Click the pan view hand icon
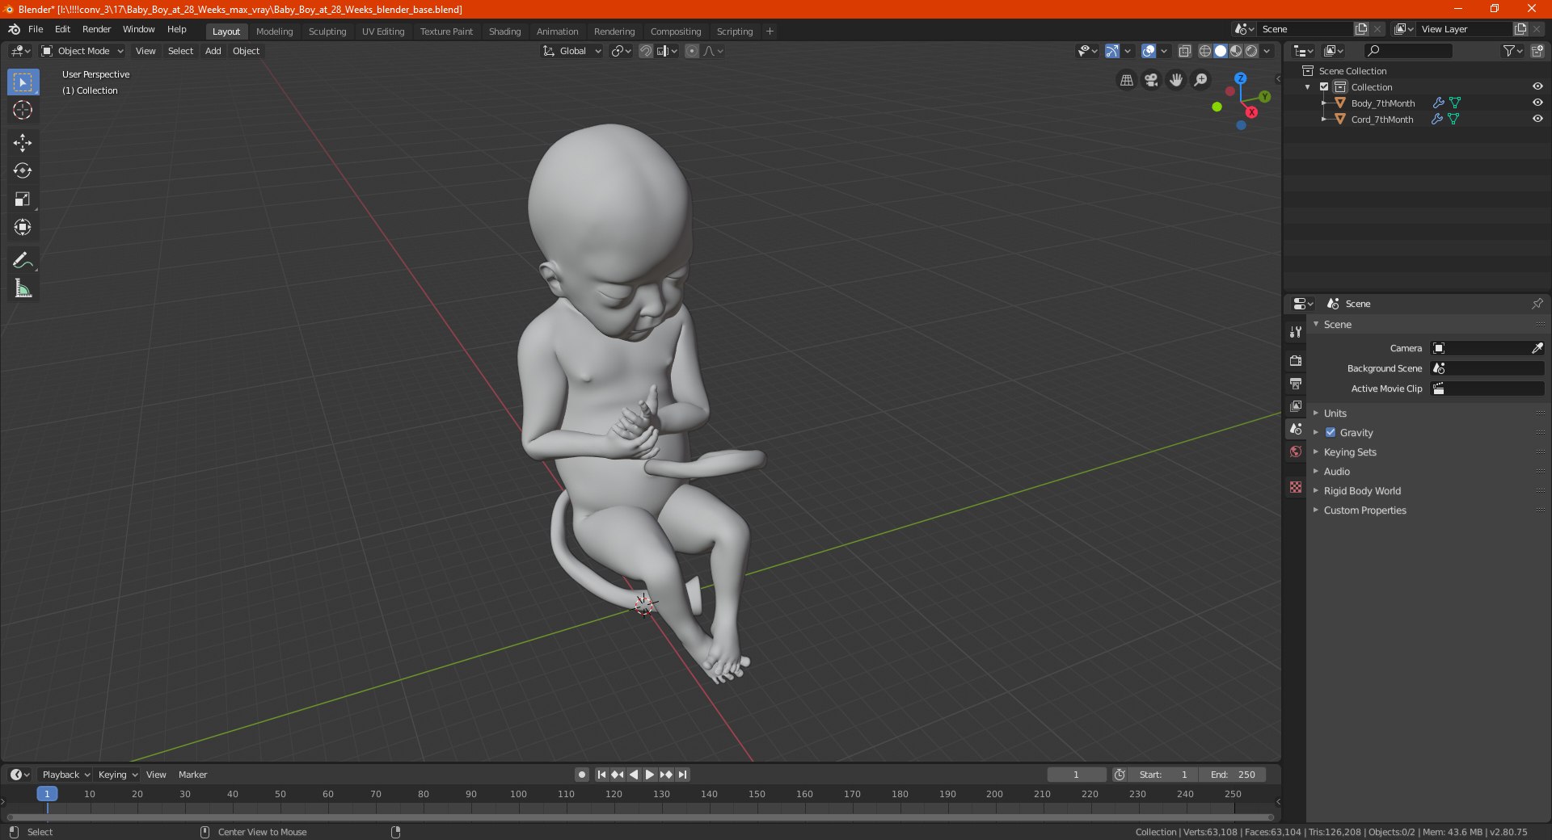Viewport: 1552px width, 840px height. pyautogui.click(x=1176, y=80)
